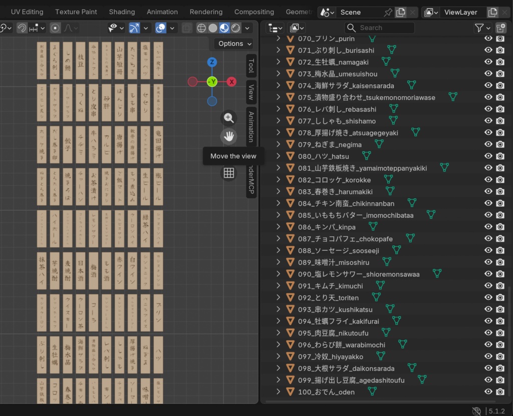Select material preview shading

click(224, 28)
